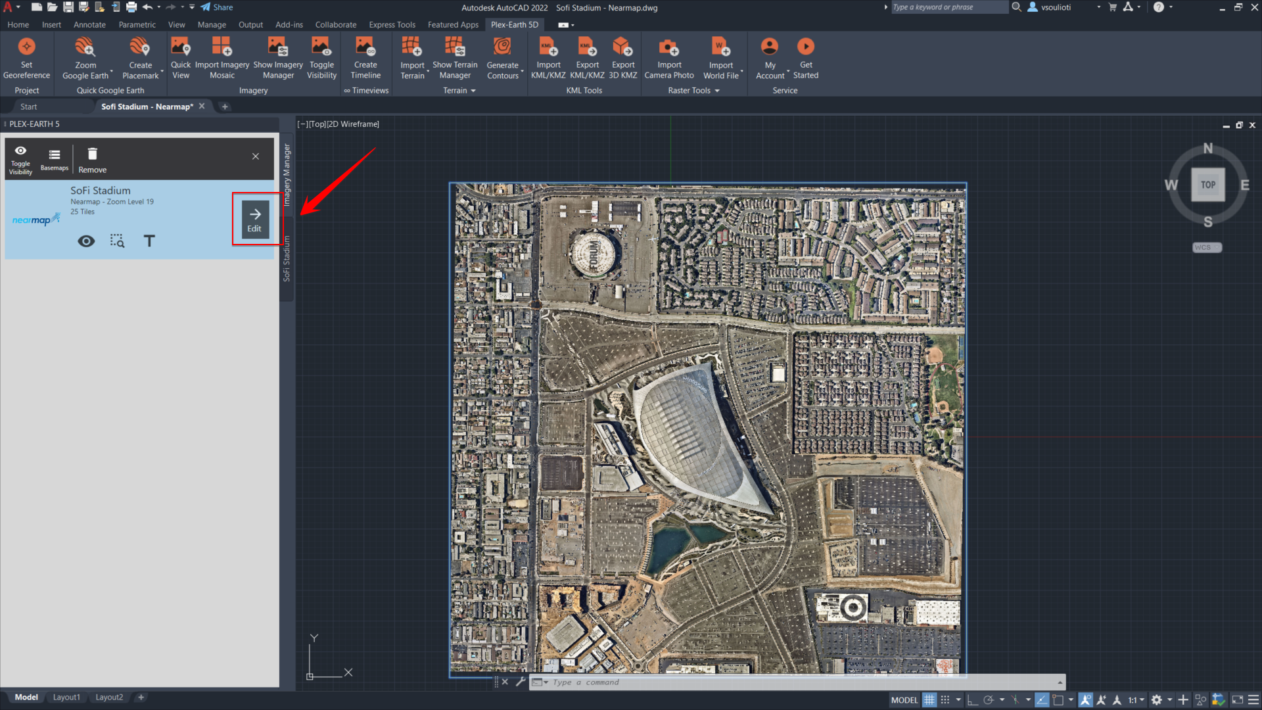The image size is (1262, 710).
Task: Launch Quick View tool
Action: (181, 58)
